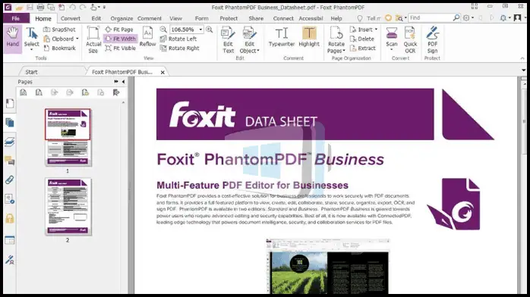Open the user account profile icon
The width and height of the screenshot is (530, 297).
click(518, 17)
